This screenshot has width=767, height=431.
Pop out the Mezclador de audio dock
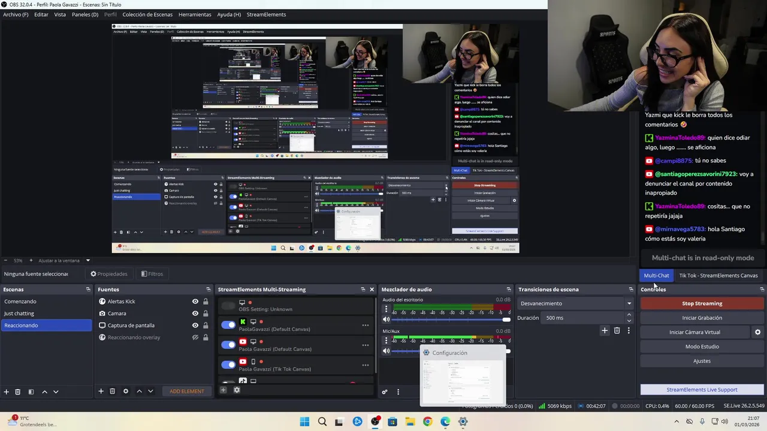(509, 290)
